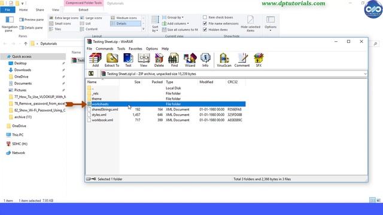Select the theme folder in WinRAR
This screenshot has width=383, height=215.
[x=97, y=99]
